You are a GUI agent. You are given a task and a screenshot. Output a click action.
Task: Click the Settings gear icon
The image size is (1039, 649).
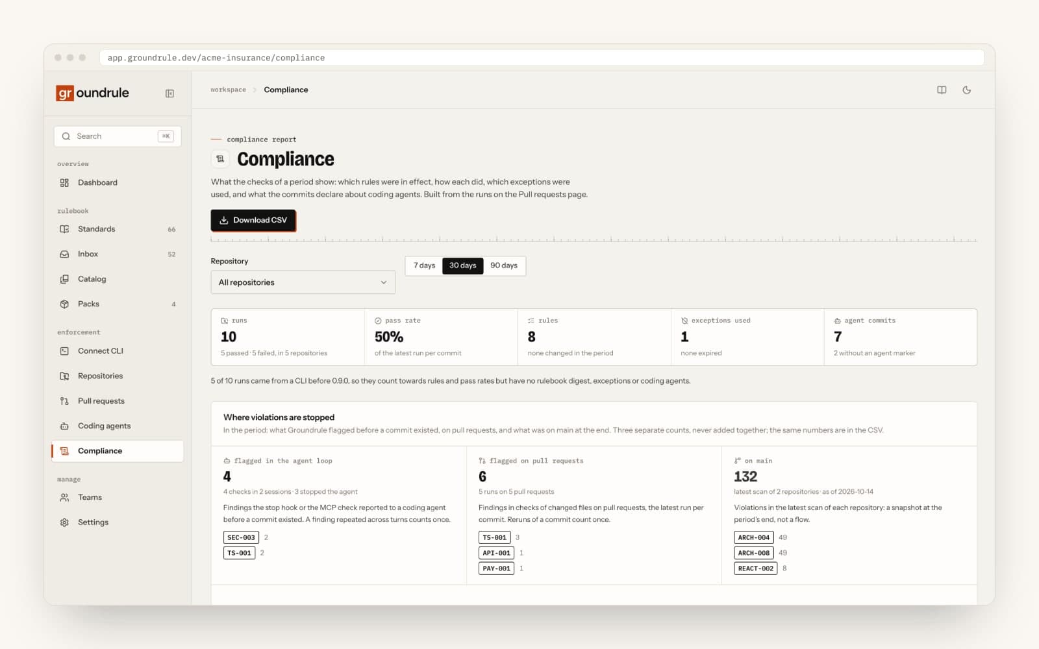64,522
